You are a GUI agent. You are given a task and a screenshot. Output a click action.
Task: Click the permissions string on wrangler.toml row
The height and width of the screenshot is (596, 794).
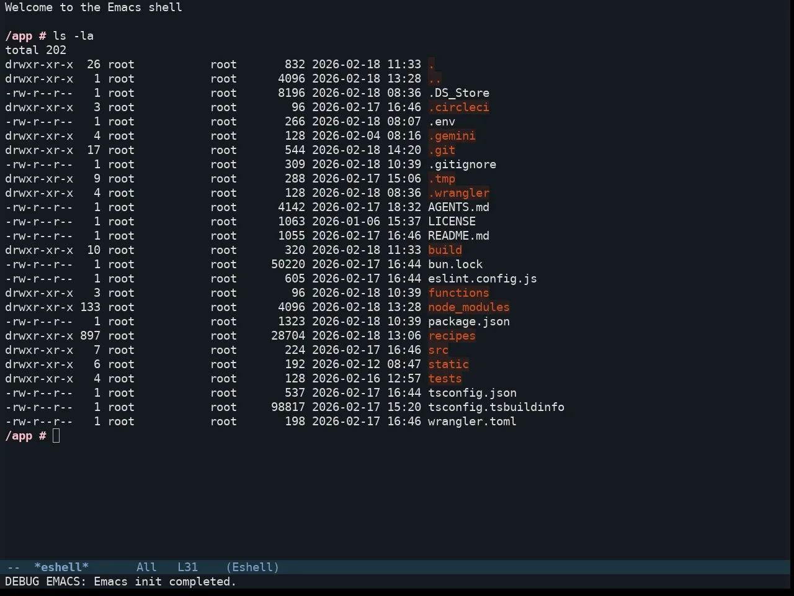tap(39, 422)
